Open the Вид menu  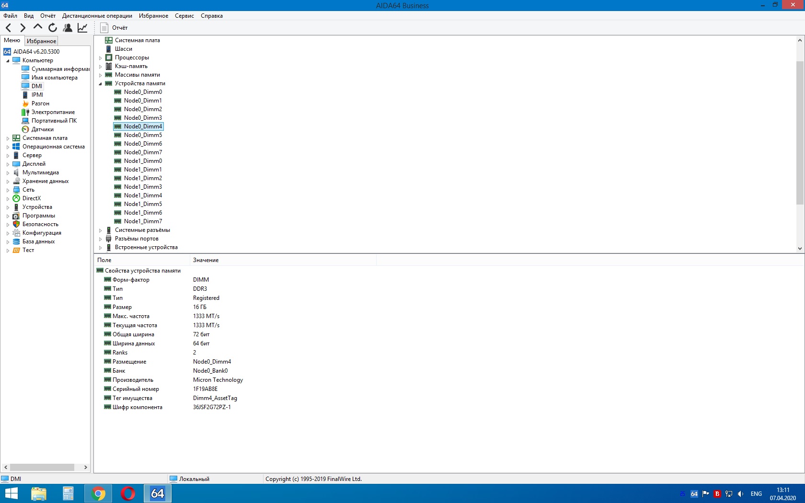pos(29,16)
